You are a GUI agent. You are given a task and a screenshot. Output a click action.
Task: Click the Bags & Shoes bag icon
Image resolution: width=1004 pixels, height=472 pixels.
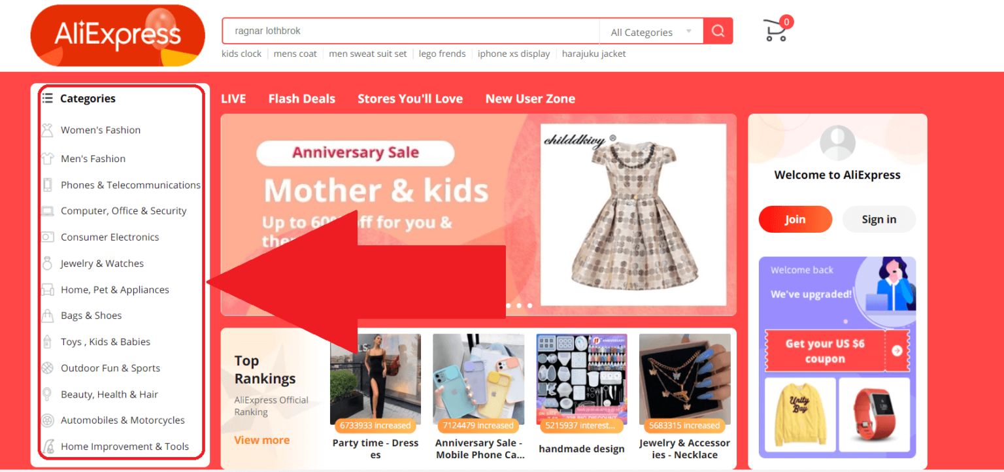[x=47, y=316]
